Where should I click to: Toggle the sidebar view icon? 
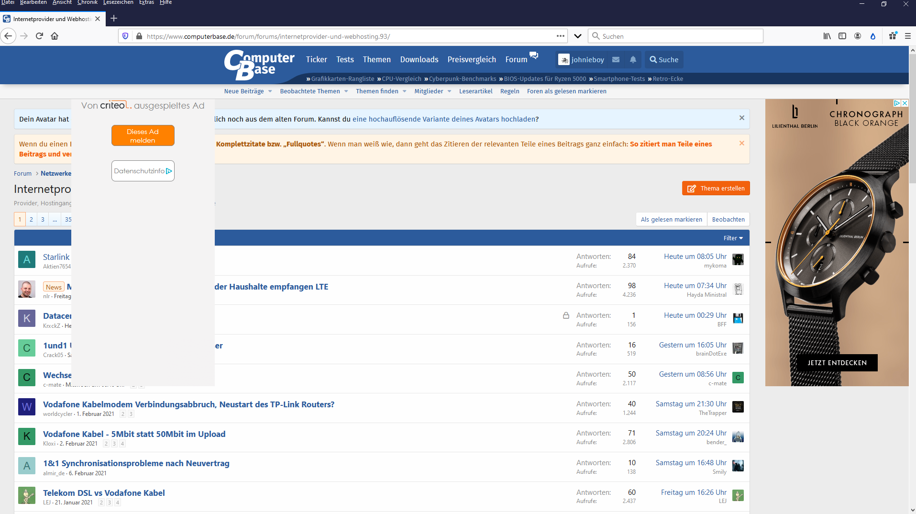click(x=842, y=36)
